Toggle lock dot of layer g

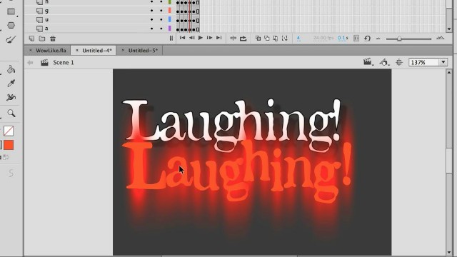pos(161,11)
